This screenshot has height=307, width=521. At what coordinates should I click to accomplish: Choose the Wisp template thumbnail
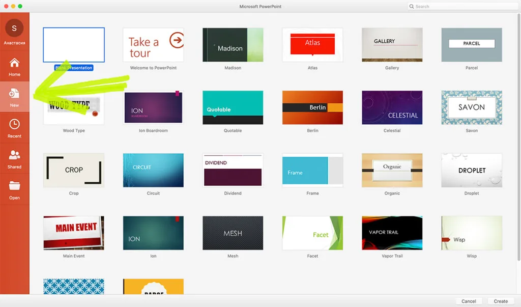coord(472,233)
